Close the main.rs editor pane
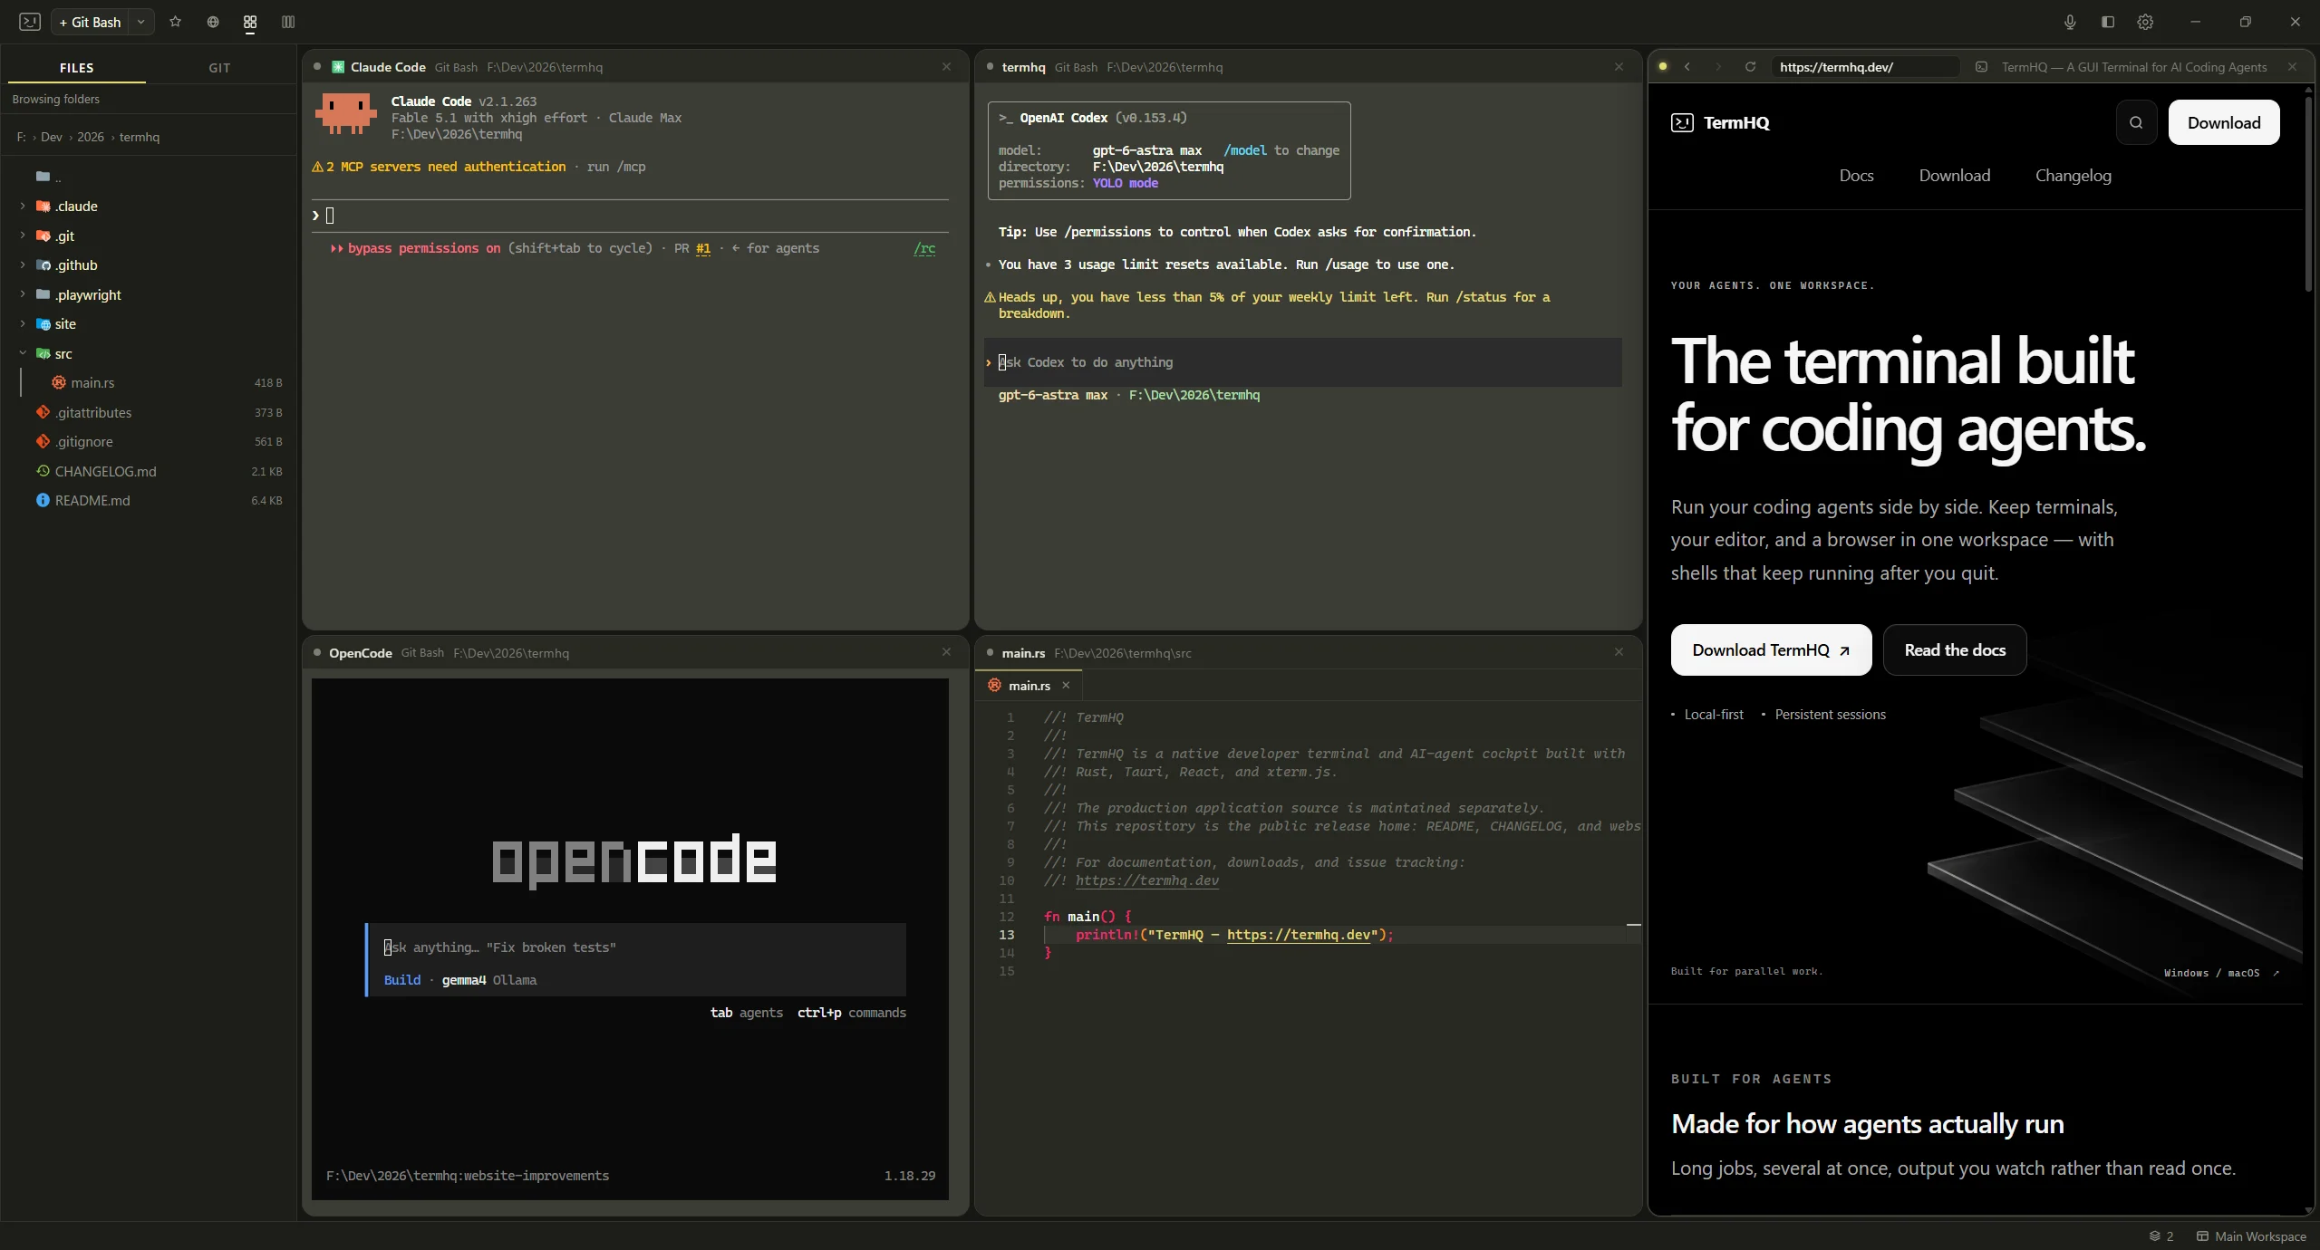The image size is (2320, 1250). click(1619, 652)
